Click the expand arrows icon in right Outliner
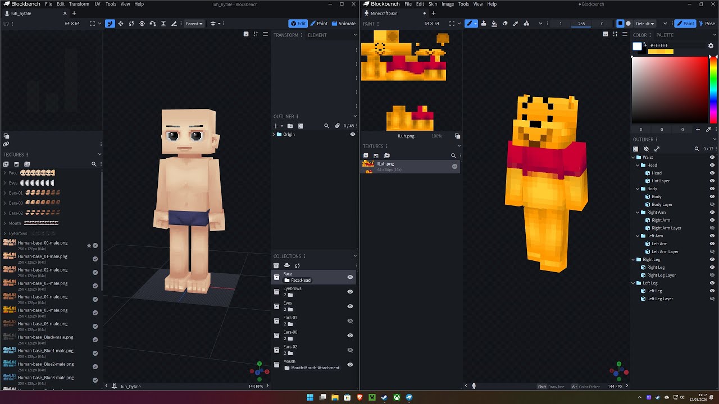The height and width of the screenshot is (404, 719). (x=657, y=149)
